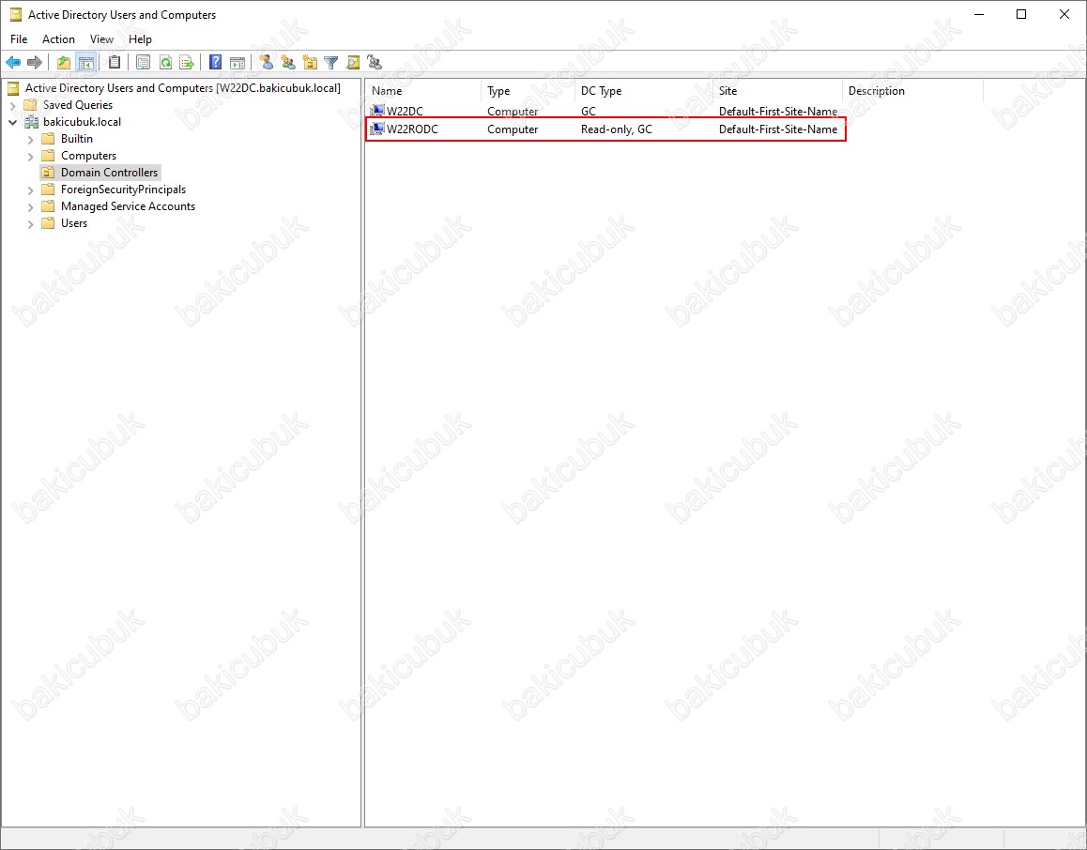Click the W22RODC computer icon

(x=377, y=129)
